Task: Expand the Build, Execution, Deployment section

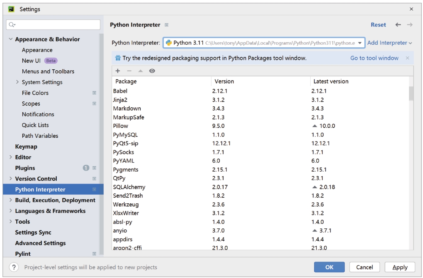Action: click(x=11, y=200)
